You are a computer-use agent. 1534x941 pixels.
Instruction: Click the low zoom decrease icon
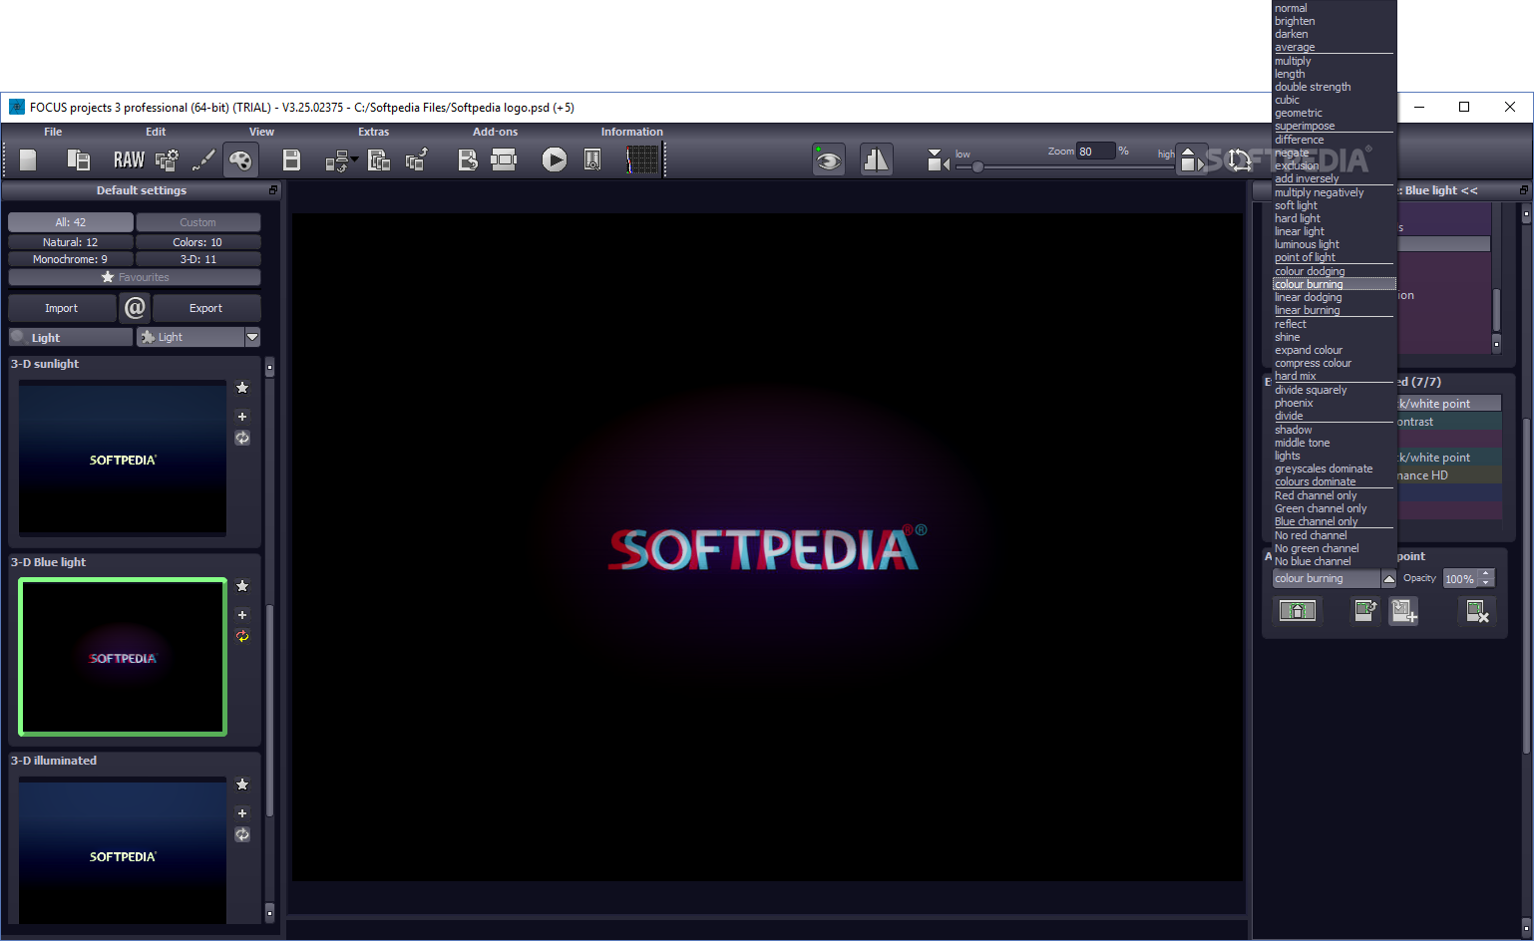click(x=938, y=159)
